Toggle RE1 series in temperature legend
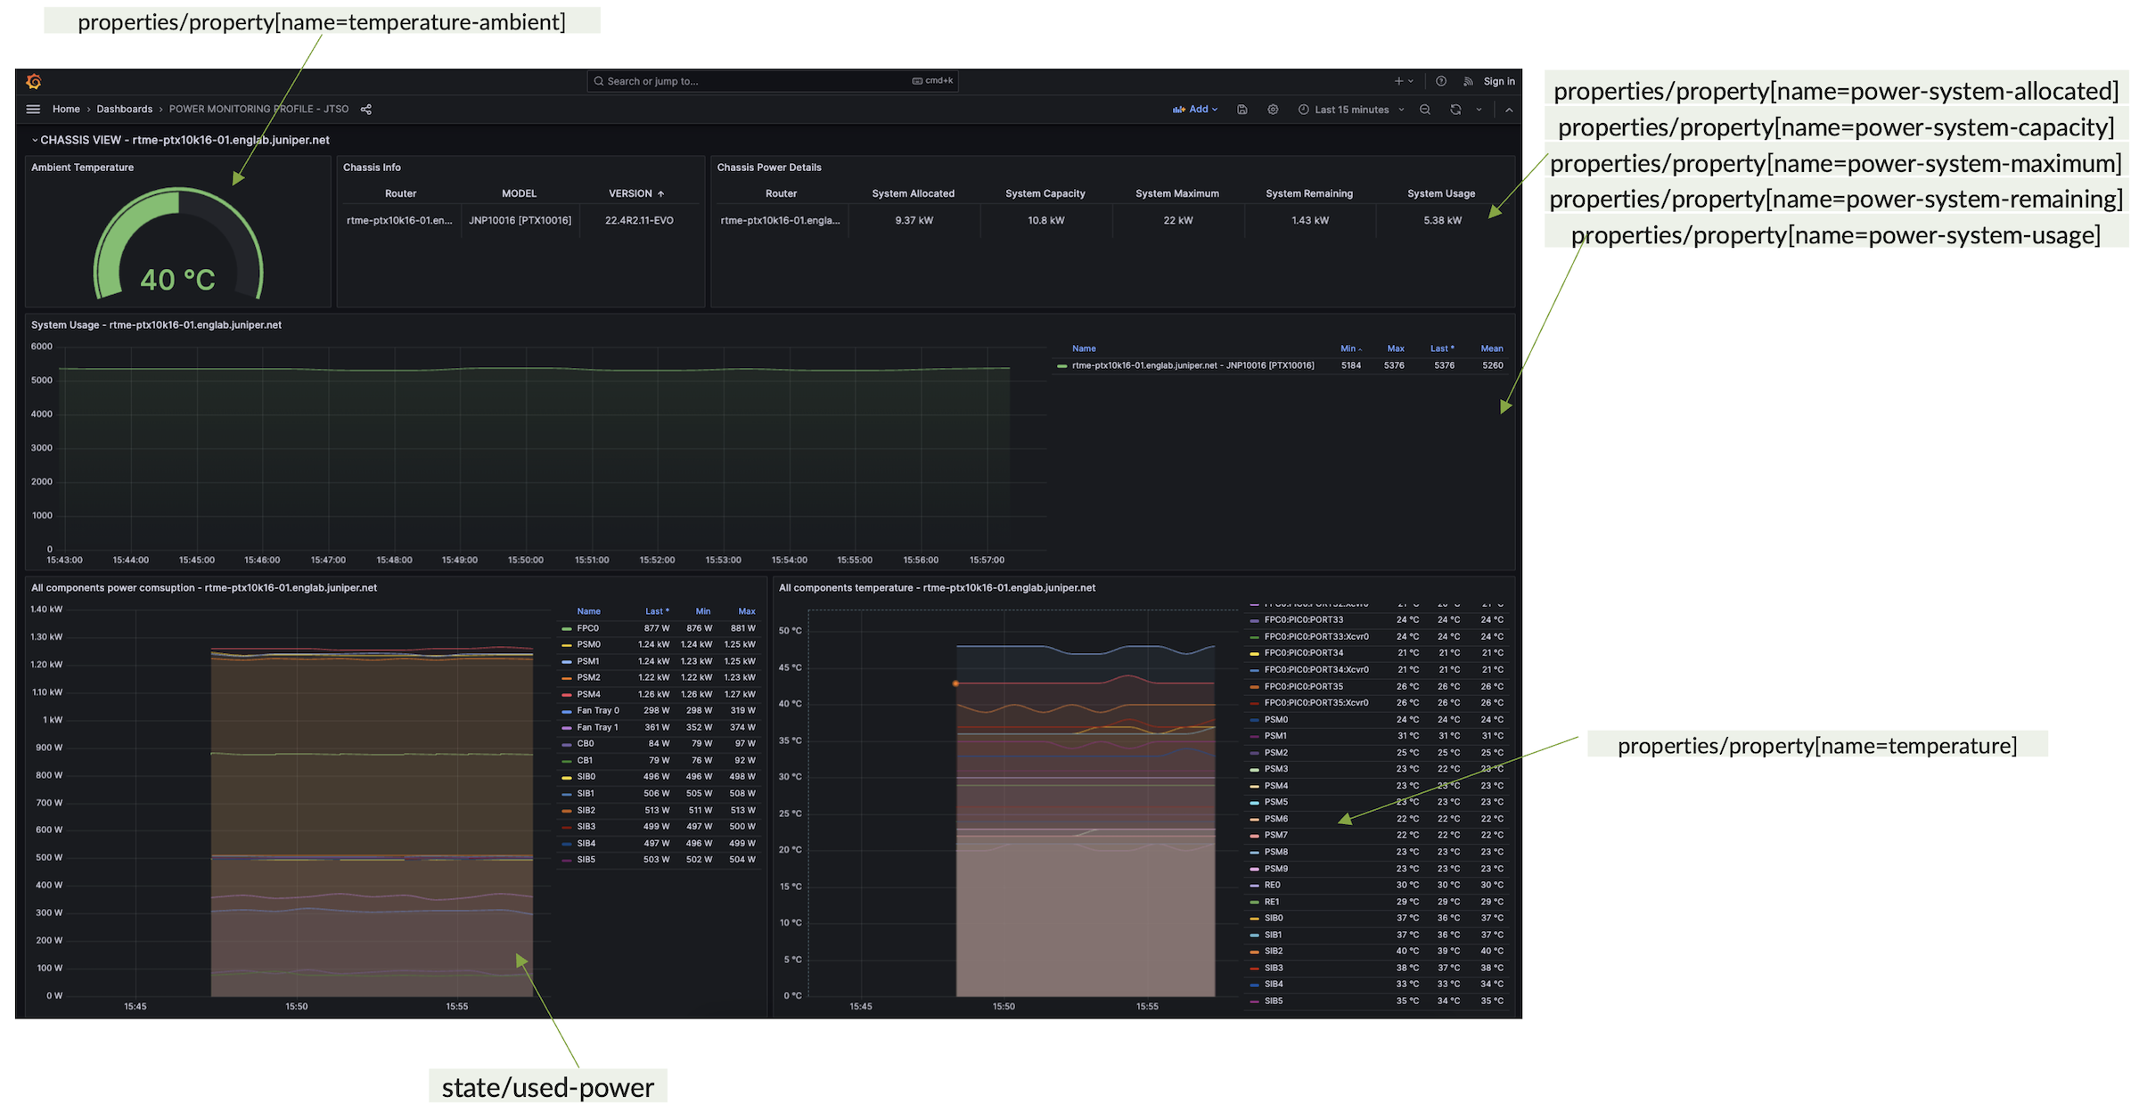The height and width of the screenshot is (1112, 2139). pyautogui.click(x=1272, y=903)
